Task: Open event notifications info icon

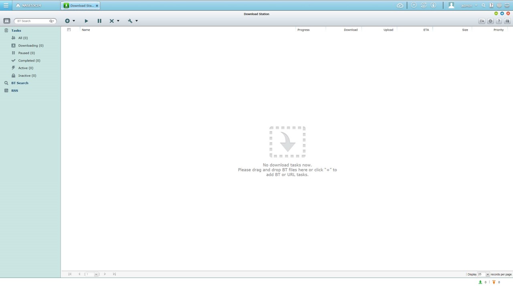Action: (x=433, y=6)
